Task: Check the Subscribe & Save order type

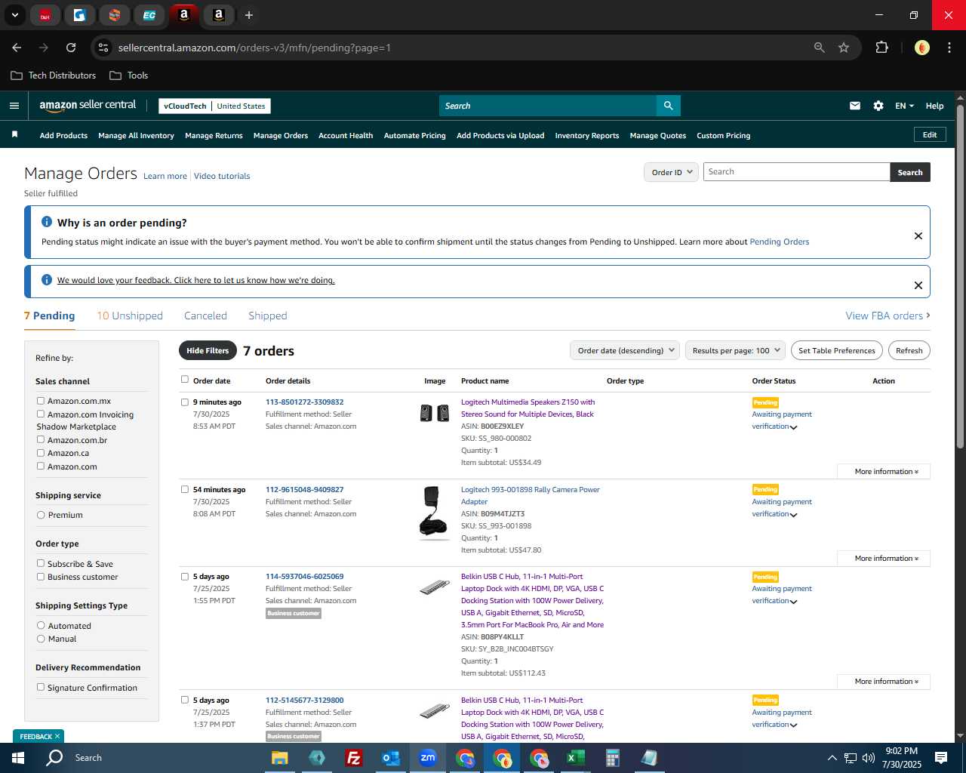Action: click(41, 563)
